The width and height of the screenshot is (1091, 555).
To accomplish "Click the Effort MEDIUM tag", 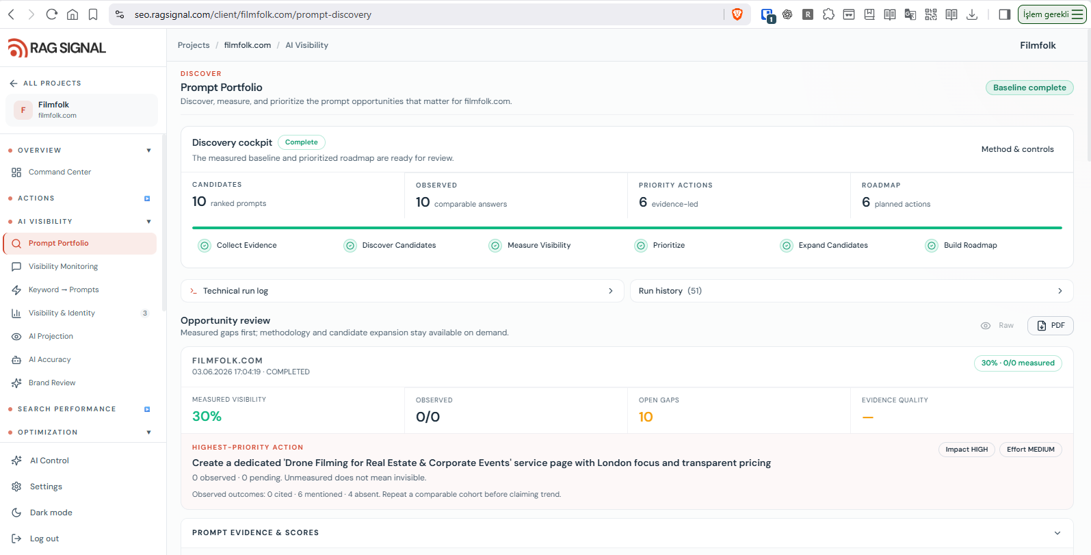I will click(x=1031, y=450).
